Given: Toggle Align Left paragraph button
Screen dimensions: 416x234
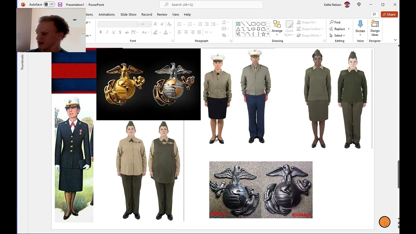Looking at the screenshot, I should [x=179, y=32].
